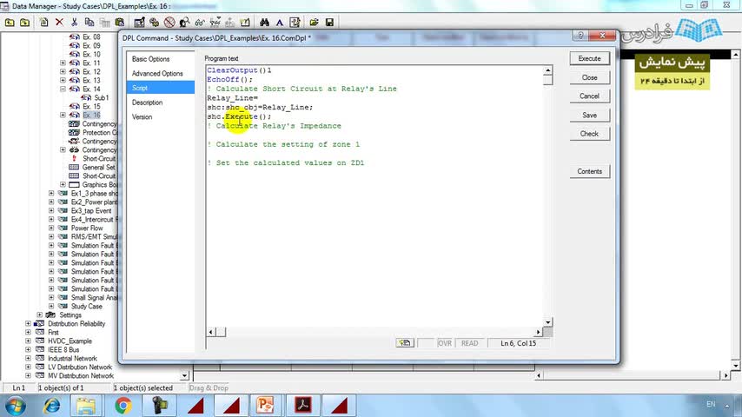Toggle the OVR overwrite mode indicator
The image size is (742, 417).
[x=444, y=343]
